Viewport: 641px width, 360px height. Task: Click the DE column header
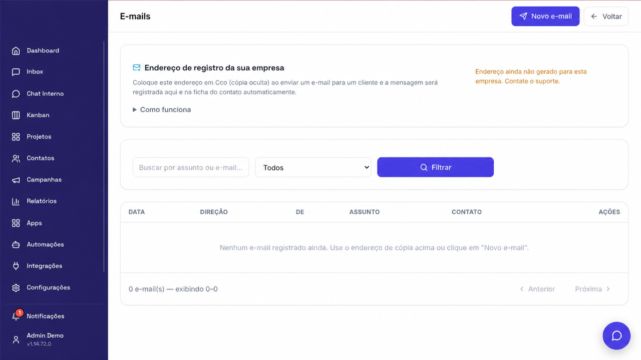click(300, 212)
